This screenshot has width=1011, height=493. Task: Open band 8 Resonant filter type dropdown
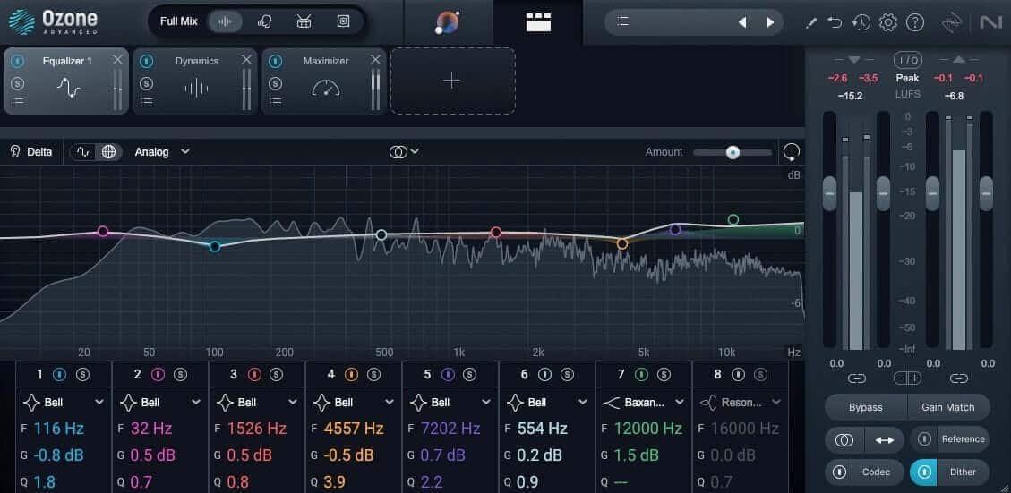tap(741, 402)
